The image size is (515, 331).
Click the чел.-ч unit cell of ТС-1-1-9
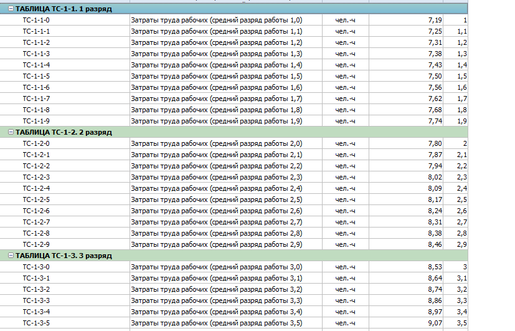tap(345, 121)
